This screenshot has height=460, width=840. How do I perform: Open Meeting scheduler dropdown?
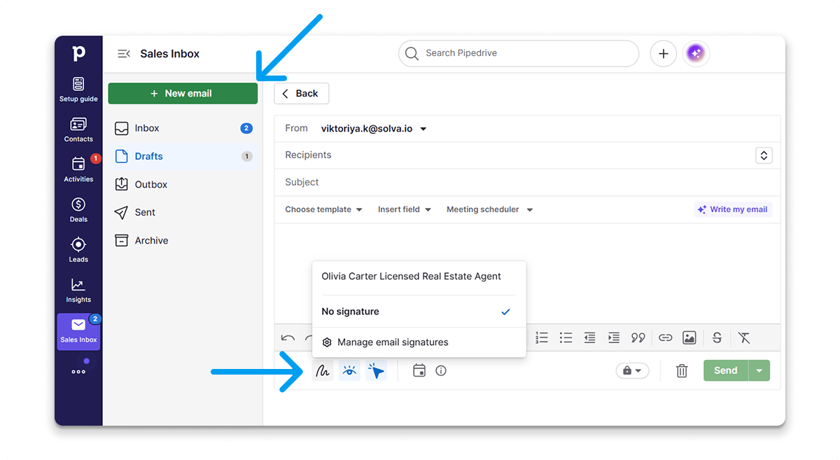[x=490, y=209]
